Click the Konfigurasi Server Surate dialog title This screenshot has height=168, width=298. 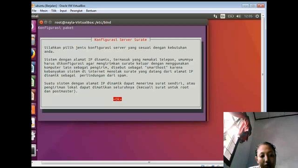(x=121, y=40)
